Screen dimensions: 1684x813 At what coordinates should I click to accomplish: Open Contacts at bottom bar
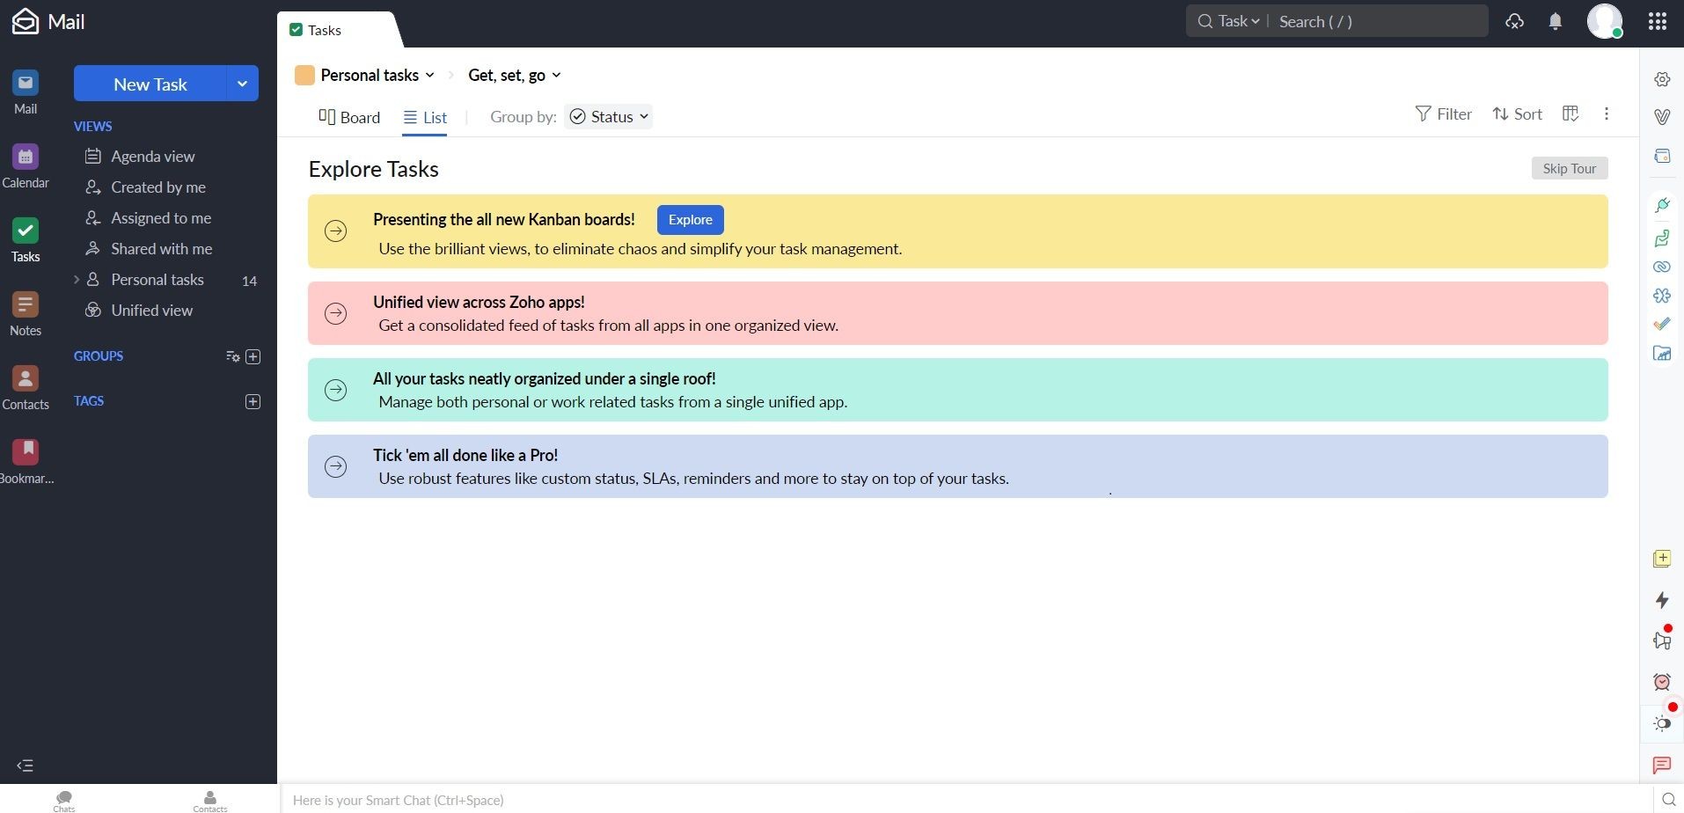(210, 800)
